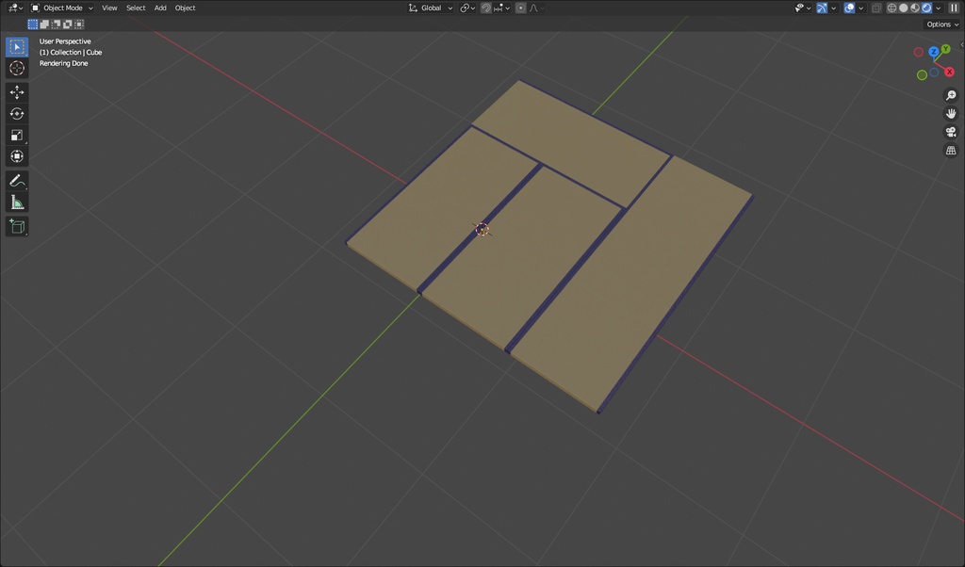Select the Select Box tool
Viewport: 965px width, 567px height.
[x=17, y=47]
